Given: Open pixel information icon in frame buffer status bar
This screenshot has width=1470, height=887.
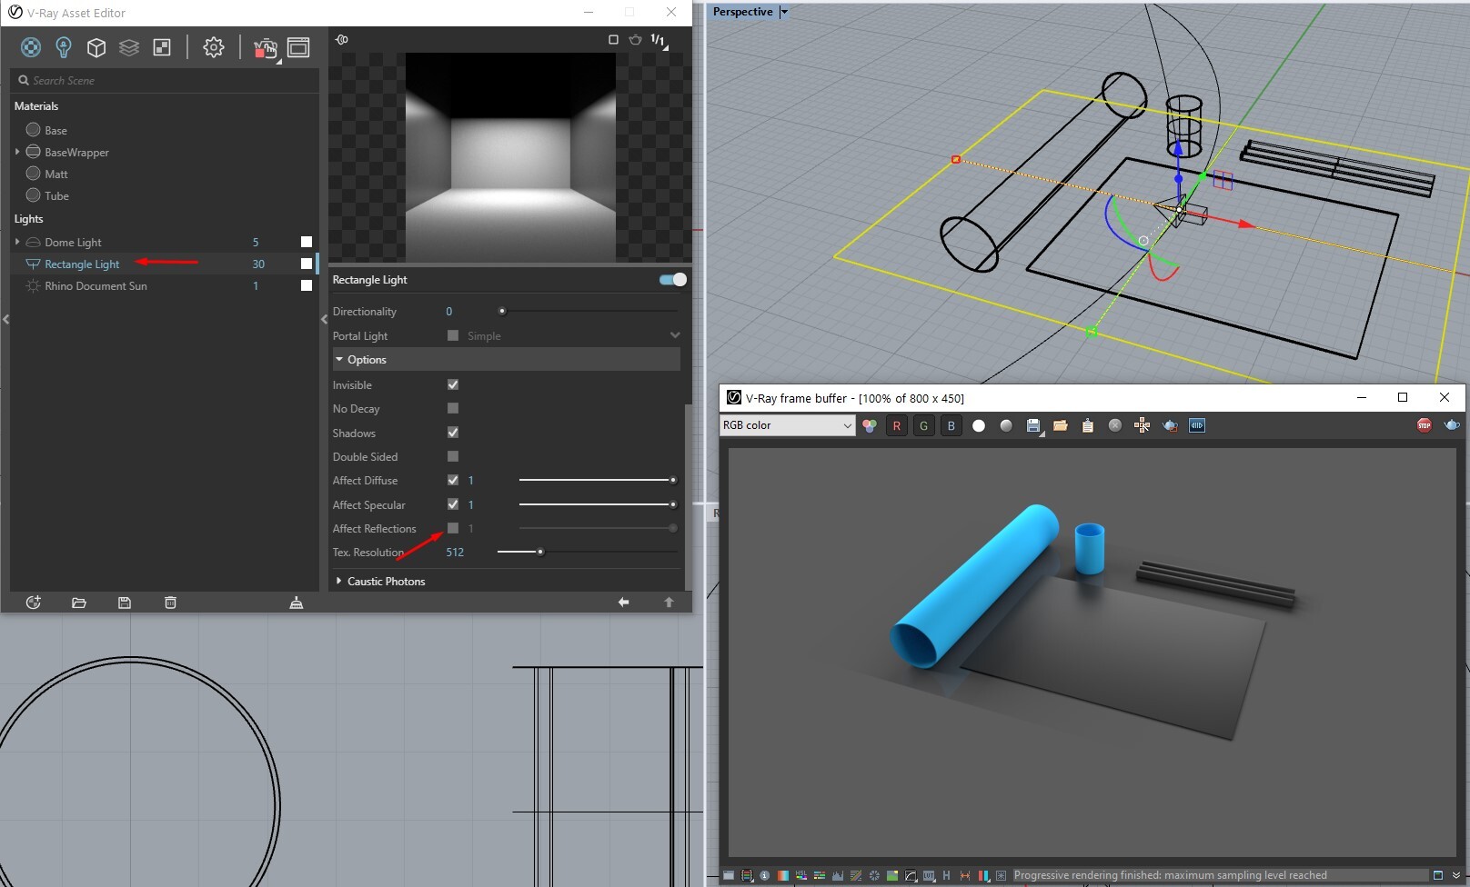Looking at the screenshot, I should (x=765, y=875).
